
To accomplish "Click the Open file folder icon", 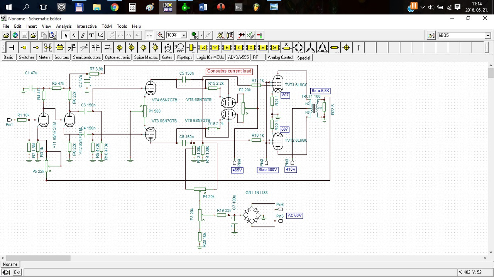I will tap(6, 35).
